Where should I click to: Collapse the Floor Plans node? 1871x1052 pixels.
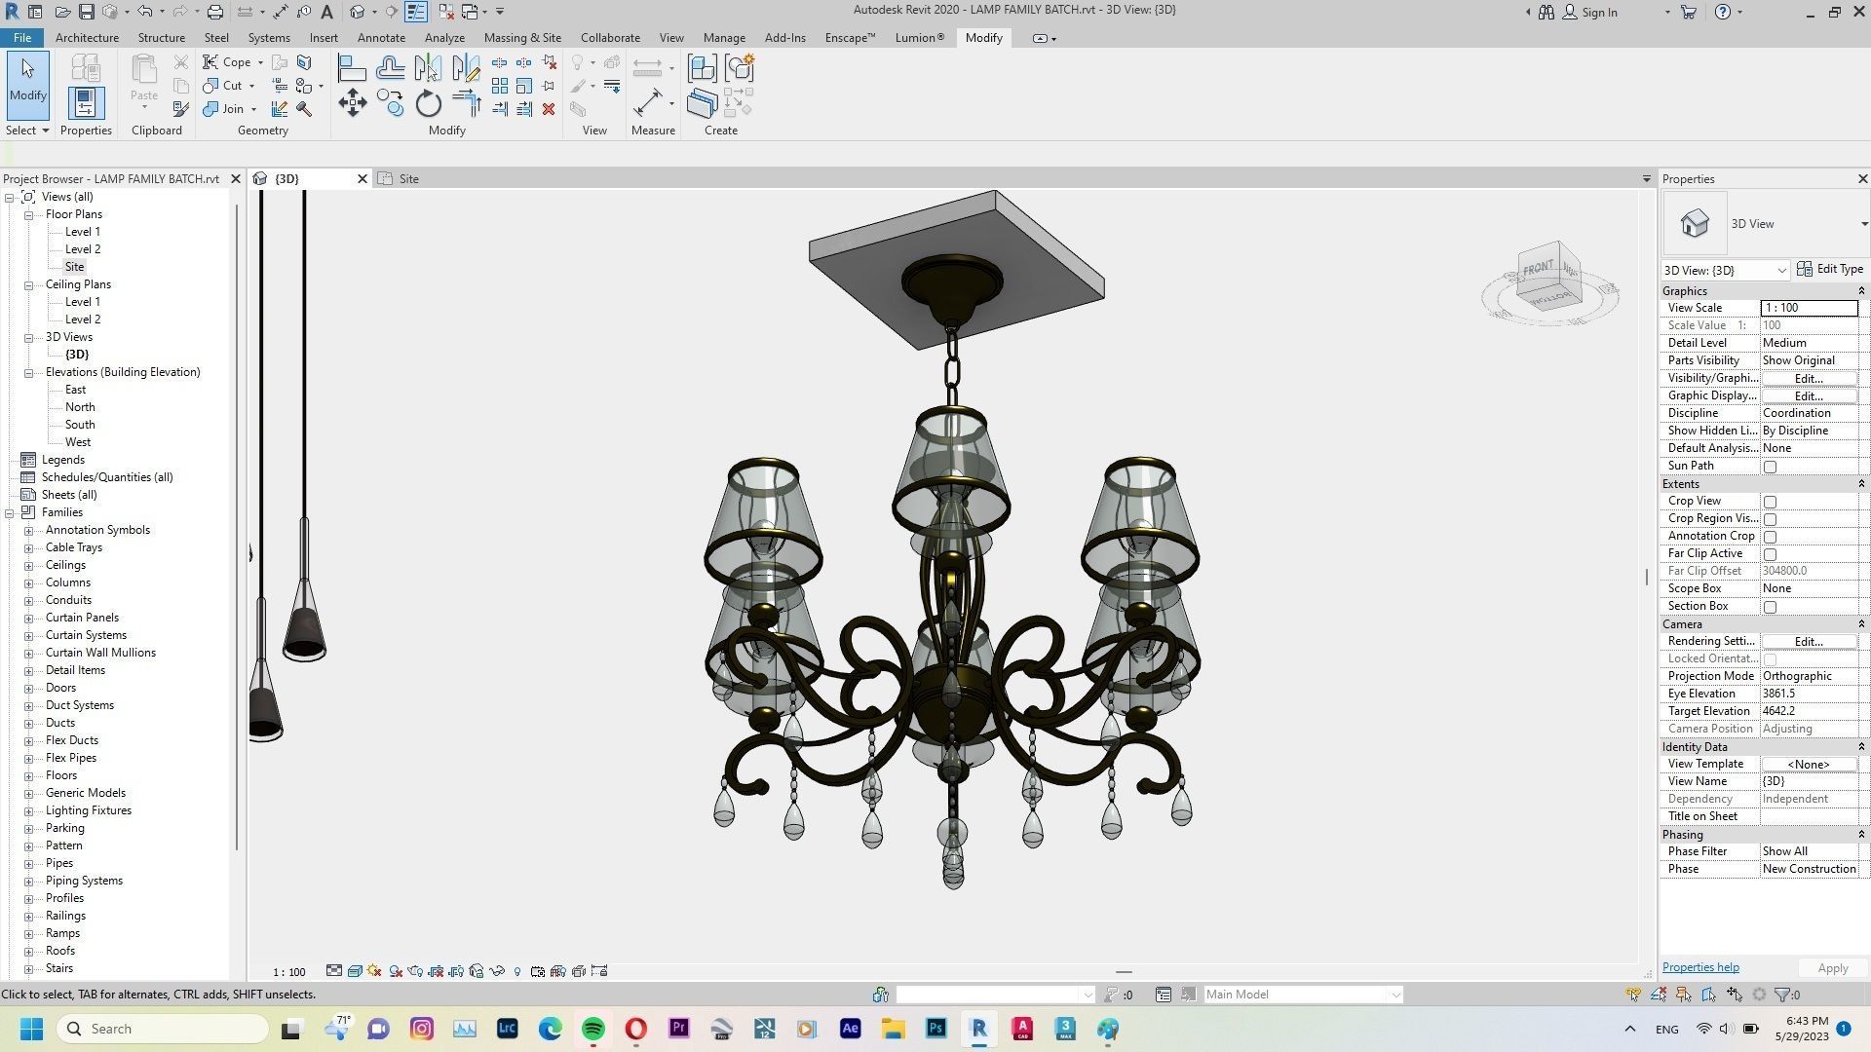(x=28, y=214)
